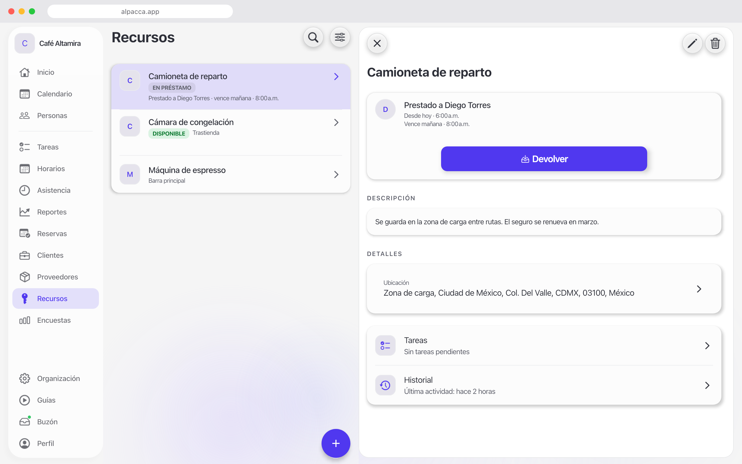Image resolution: width=742 pixels, height=464 pixels.
Task: Click 'Sin tareas pendientes' text
Action: point(437,352)
